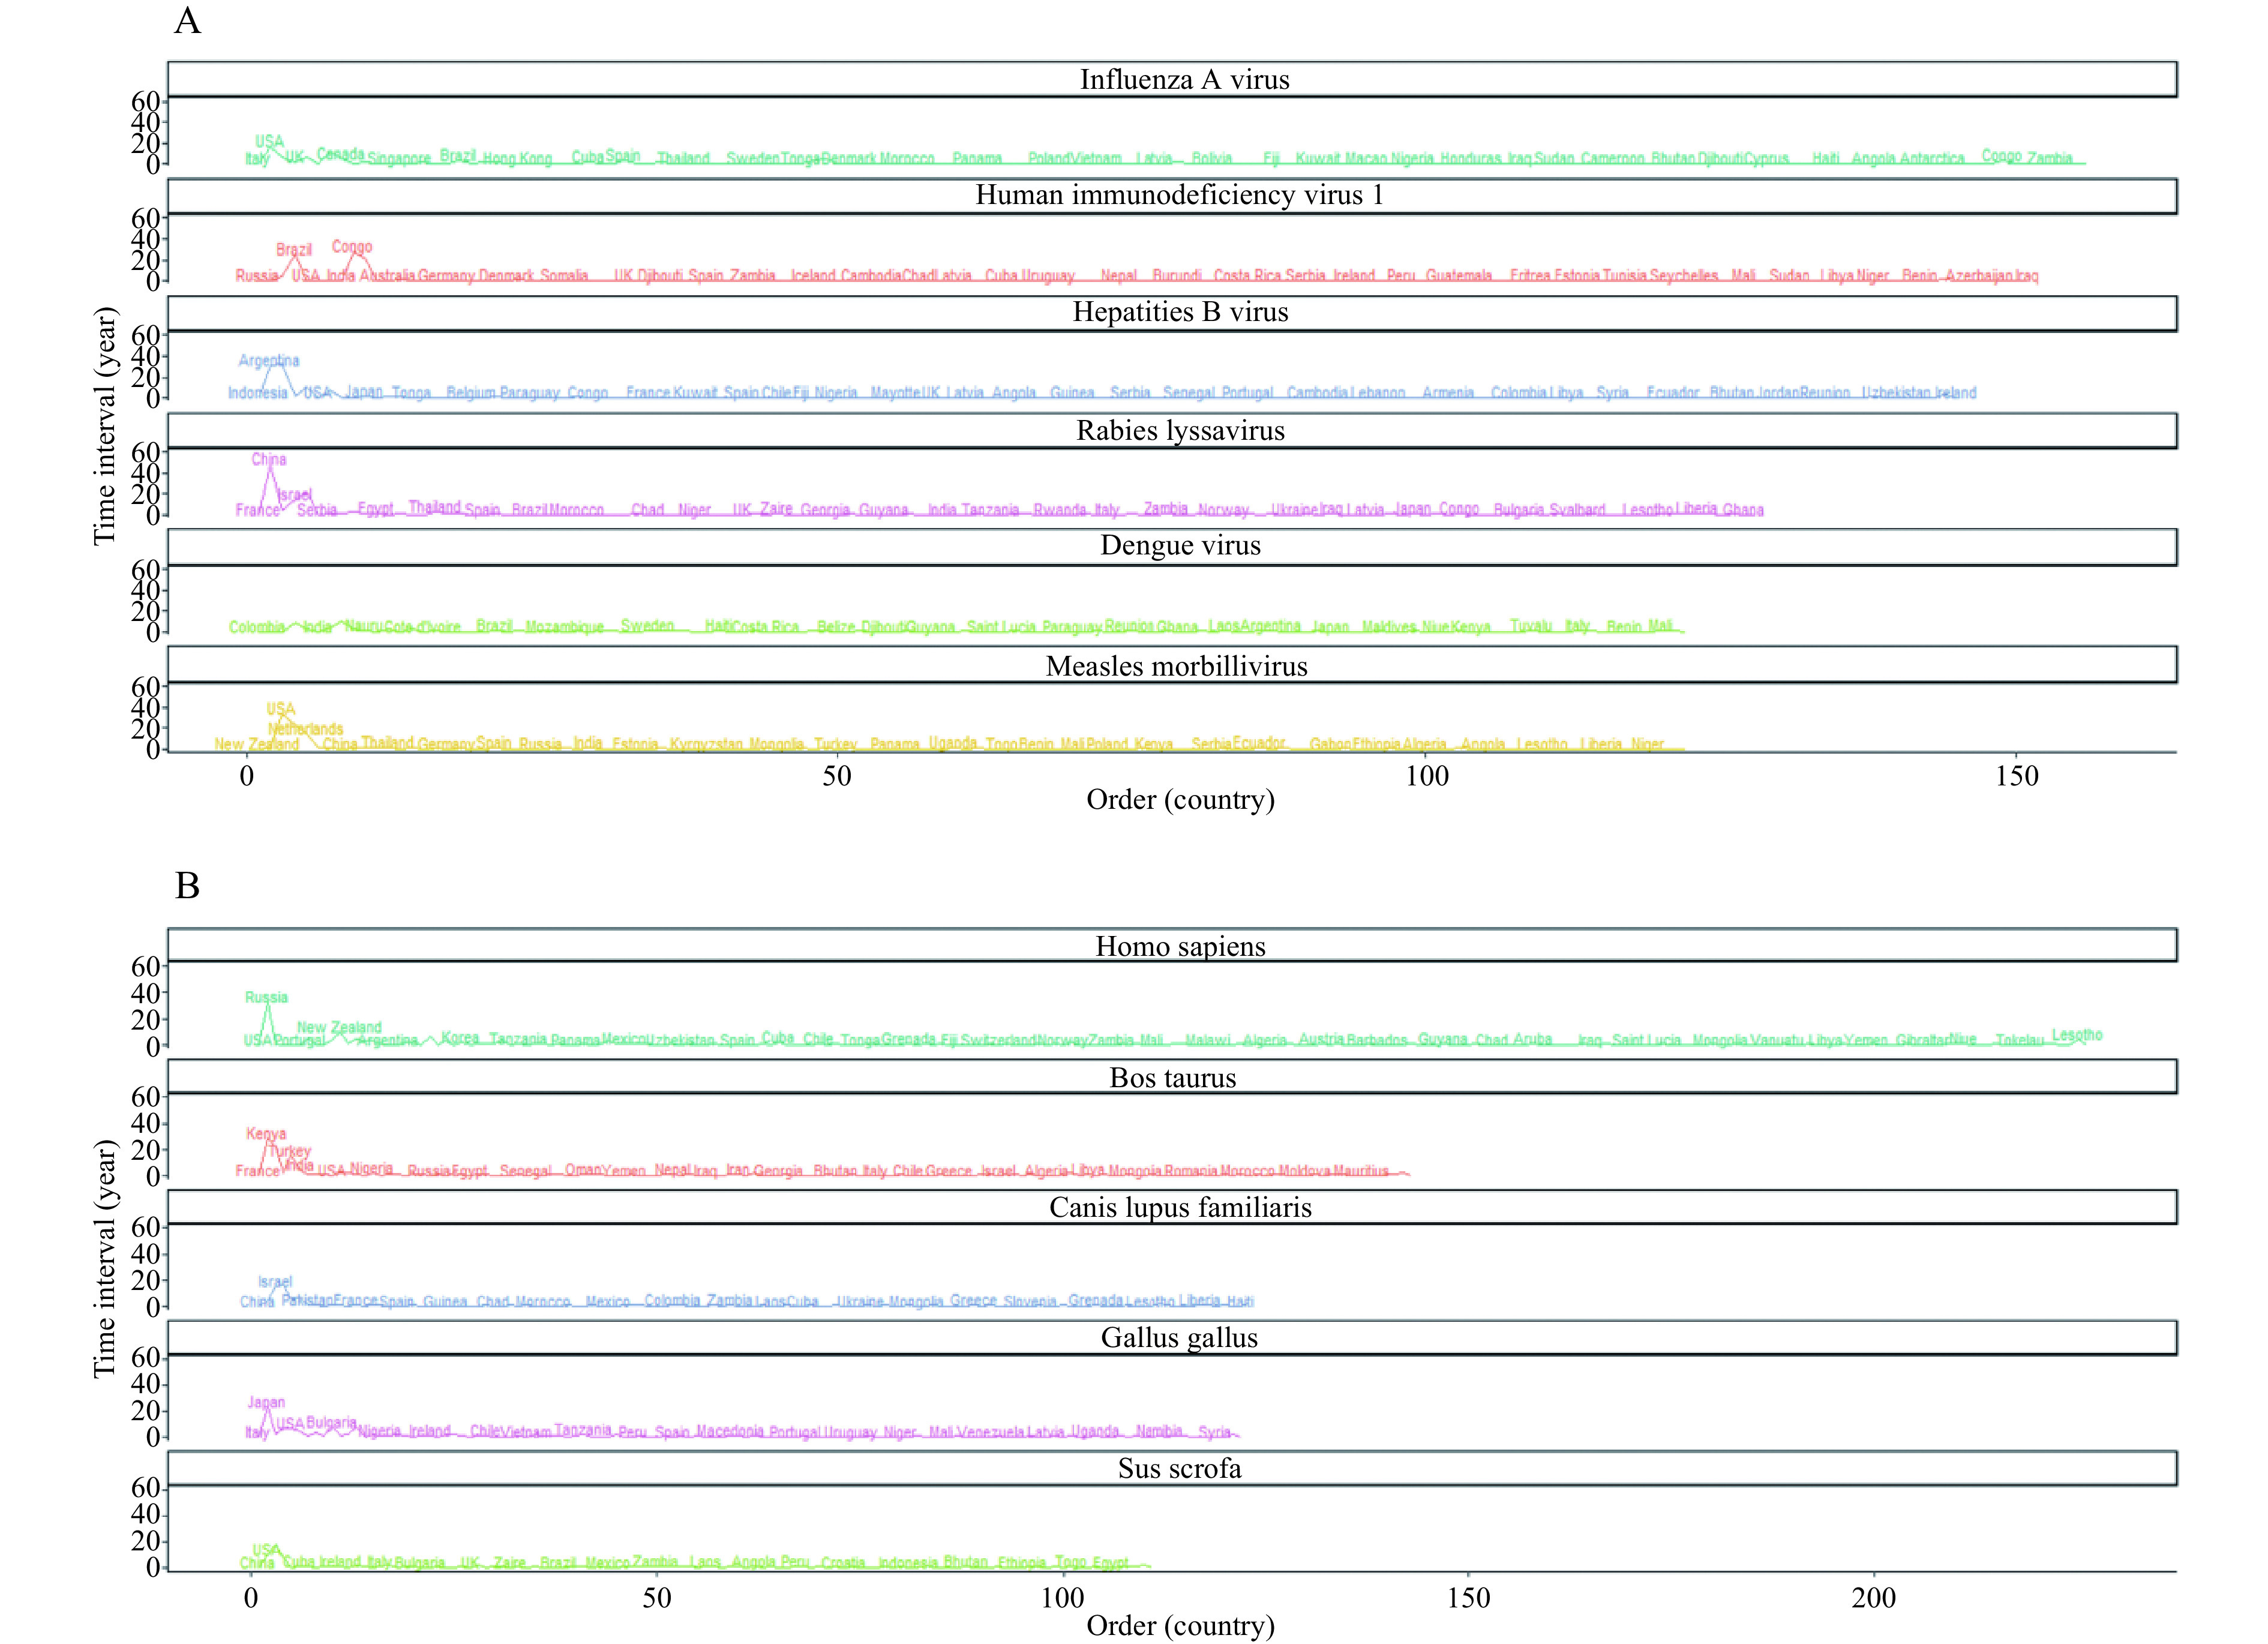The image size is (2268, 1644).
Task: Click the '150' tick on panel A x-axis
Action: click(x=2017, y=777)
